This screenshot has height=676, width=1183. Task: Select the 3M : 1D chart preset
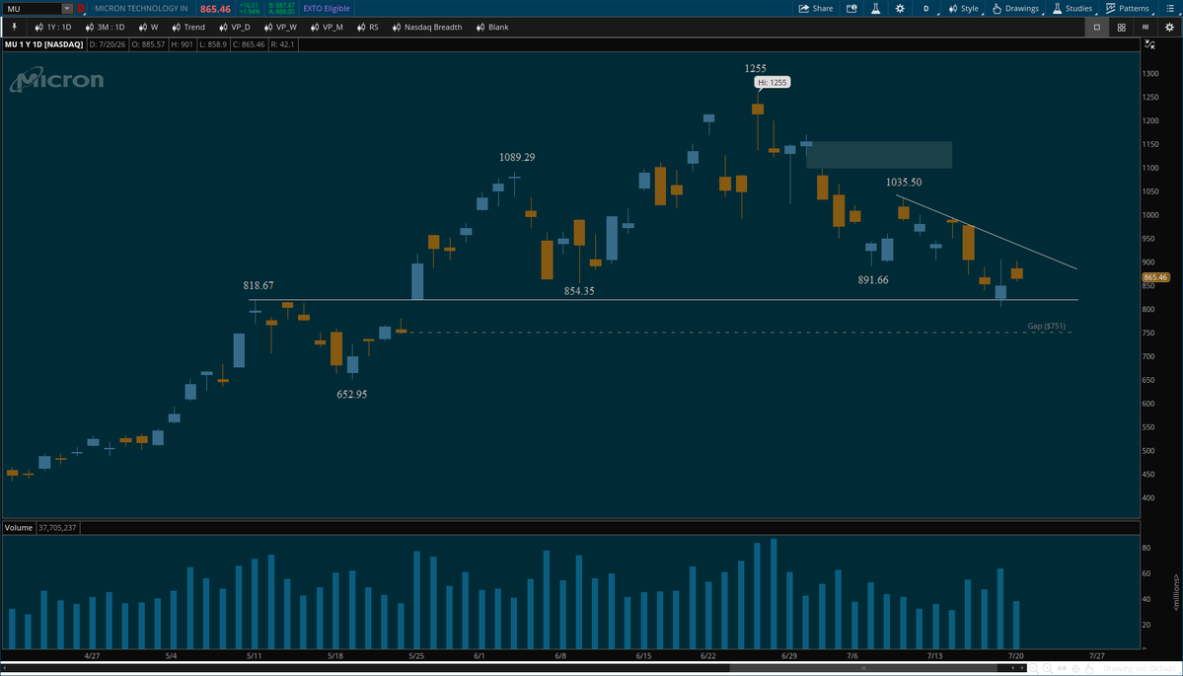click(105, 28)
